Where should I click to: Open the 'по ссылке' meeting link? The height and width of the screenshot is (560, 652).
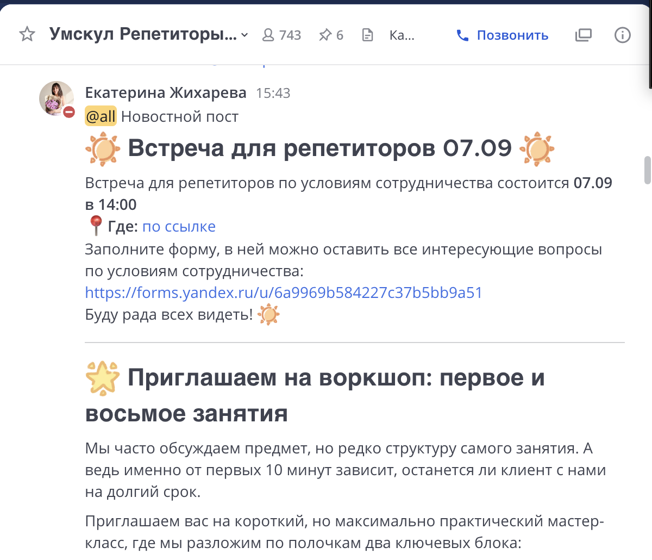click(179, 226)
